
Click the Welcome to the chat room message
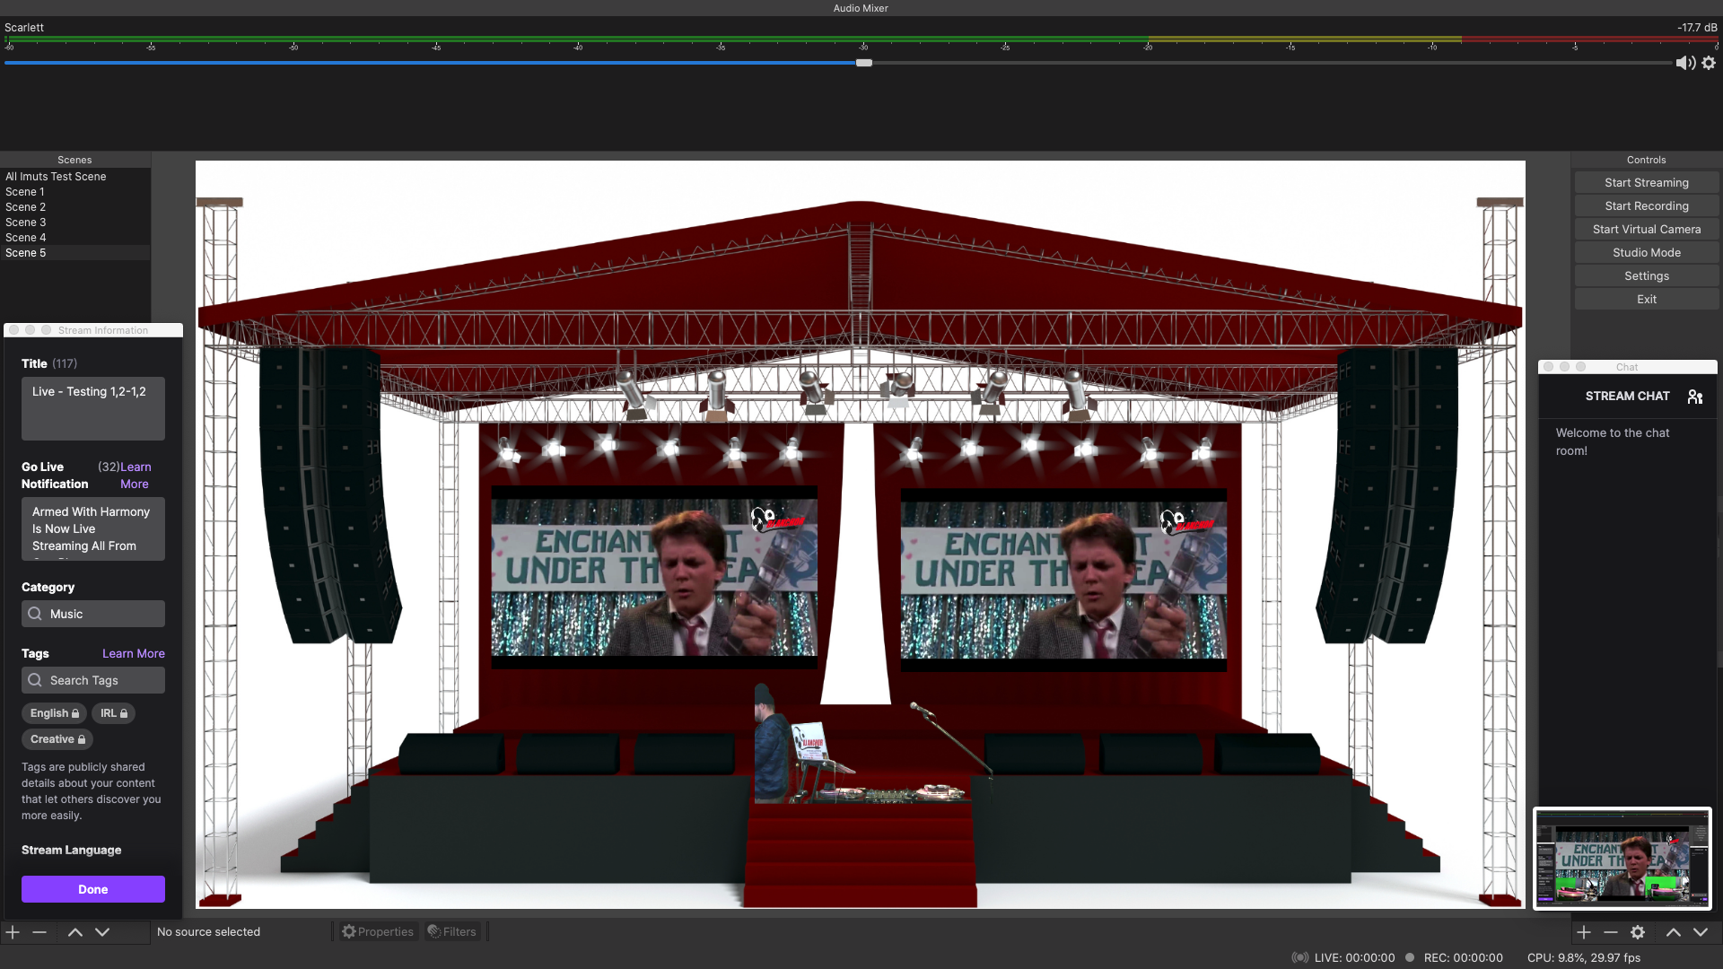tap(1613, 441)
